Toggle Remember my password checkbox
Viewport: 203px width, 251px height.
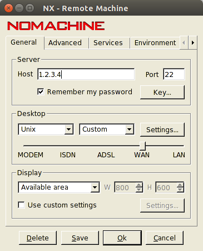[x=41, y=91]
